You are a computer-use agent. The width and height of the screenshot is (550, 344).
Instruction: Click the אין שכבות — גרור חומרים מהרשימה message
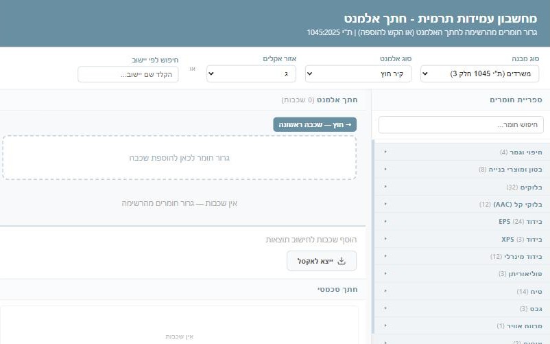point(180,203)
